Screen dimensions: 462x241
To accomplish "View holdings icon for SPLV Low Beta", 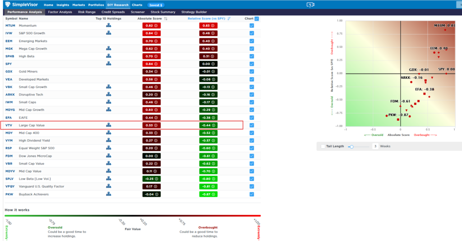I will 108,179.
